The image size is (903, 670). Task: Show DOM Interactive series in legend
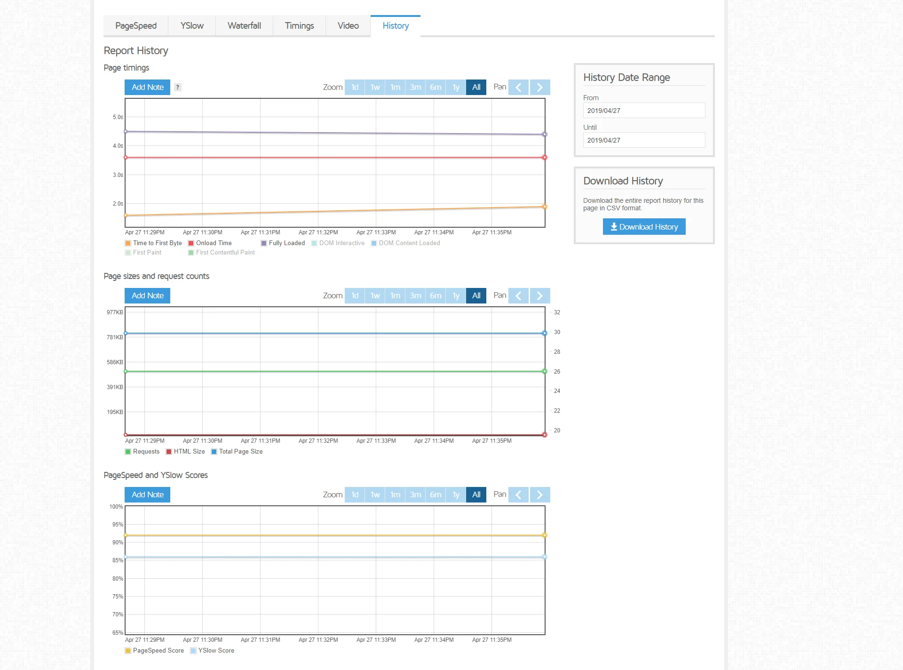click(341, 243)
